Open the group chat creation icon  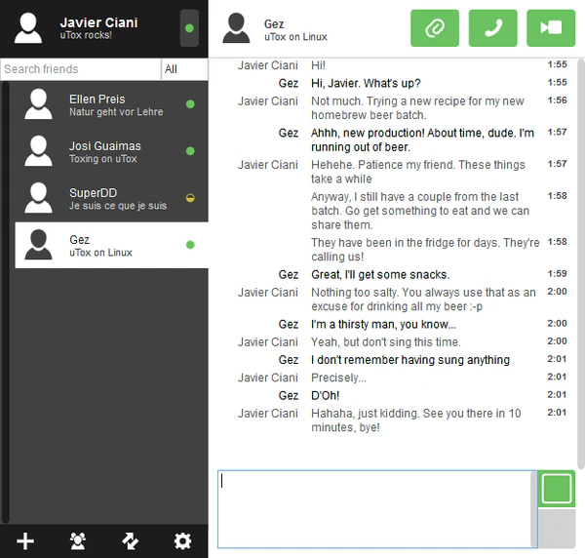(78, 540)
